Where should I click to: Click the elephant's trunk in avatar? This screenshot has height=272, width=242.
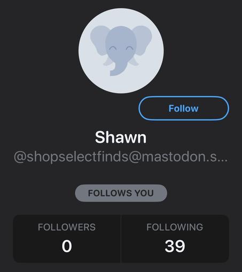pyautogui.click(x=118, y=68)
